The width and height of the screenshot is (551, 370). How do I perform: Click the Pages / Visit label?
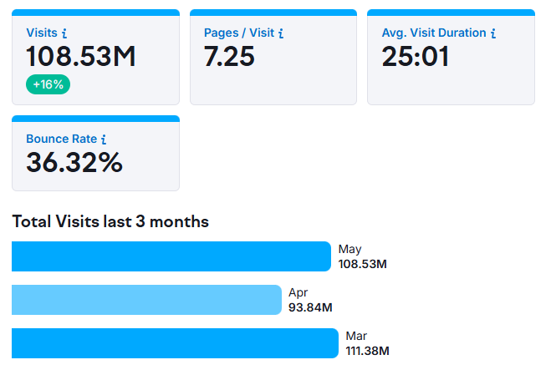239,33
